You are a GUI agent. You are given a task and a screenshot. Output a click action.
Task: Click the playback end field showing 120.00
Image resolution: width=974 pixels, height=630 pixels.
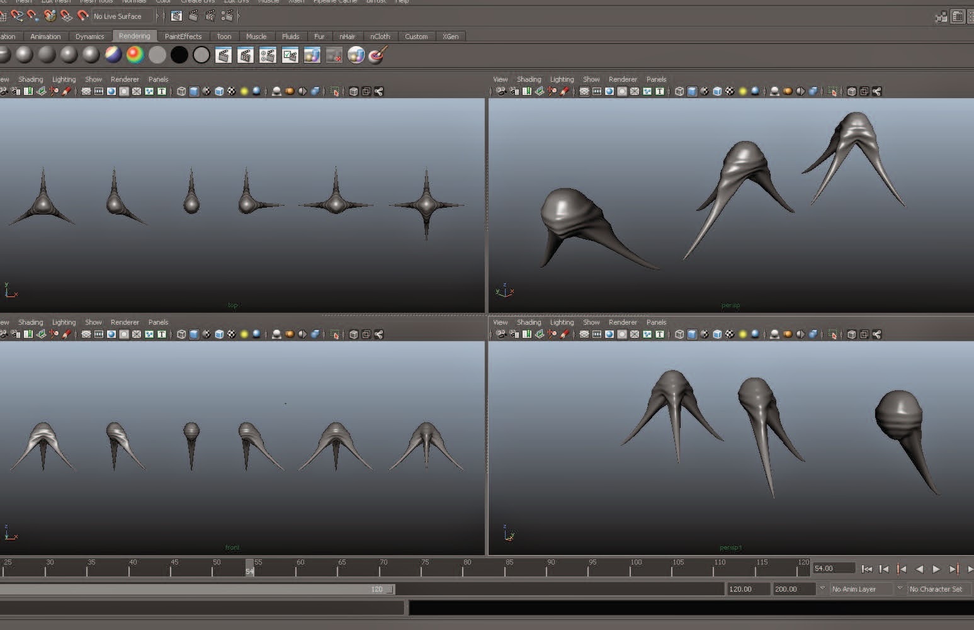tap(748, 589)
